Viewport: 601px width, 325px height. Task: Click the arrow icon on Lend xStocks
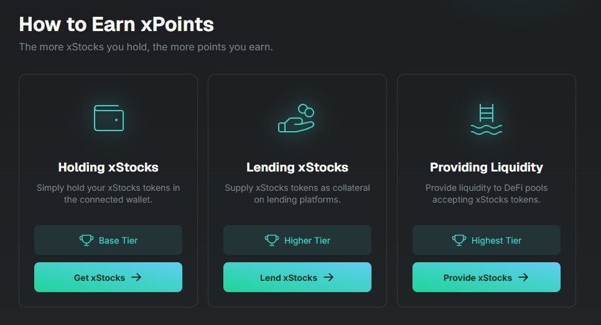328,277
